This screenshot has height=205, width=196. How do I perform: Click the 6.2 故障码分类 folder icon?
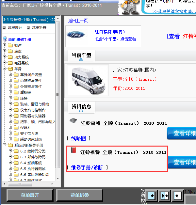tap(16, 151)
